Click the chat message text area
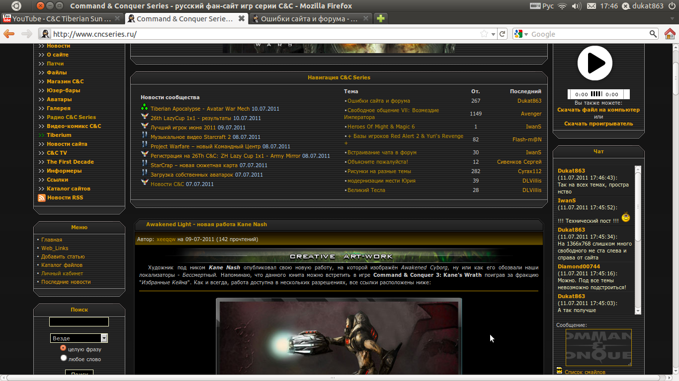The height and width of the screenshot is (381, 679). coord(598,347)
